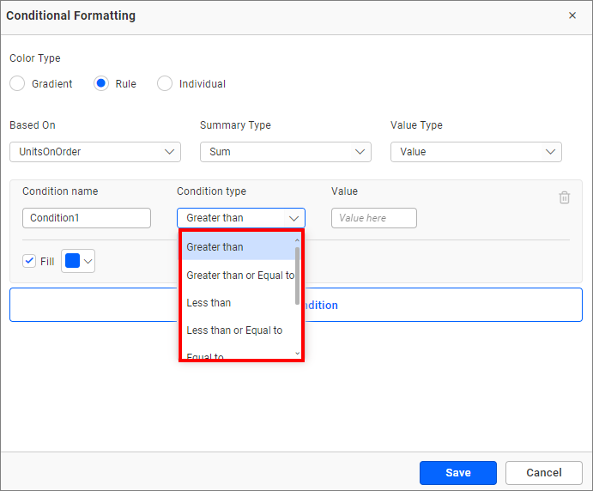
Task: Choose 'Greater than or Equal to' option
Action: (239, 275)
